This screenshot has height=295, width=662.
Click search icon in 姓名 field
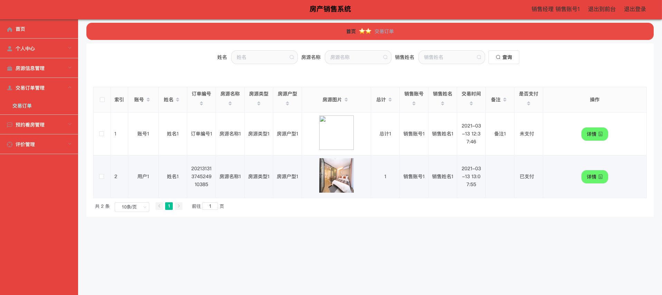[292, 57]
